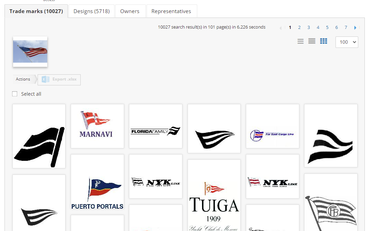This screenshot has height=231, width=370.
Task: Tick the Select all checkbox
Action: point(14,94)
